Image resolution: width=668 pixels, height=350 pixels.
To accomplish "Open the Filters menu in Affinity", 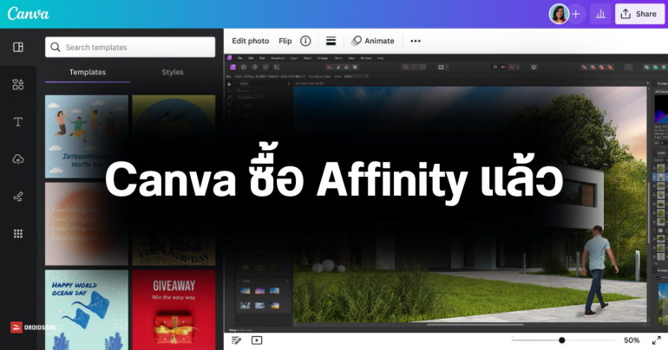I will 337,58.
